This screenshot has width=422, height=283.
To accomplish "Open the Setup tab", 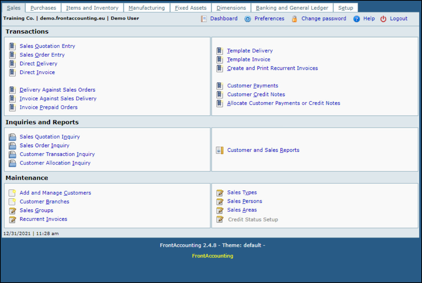I will click(345, 8).
